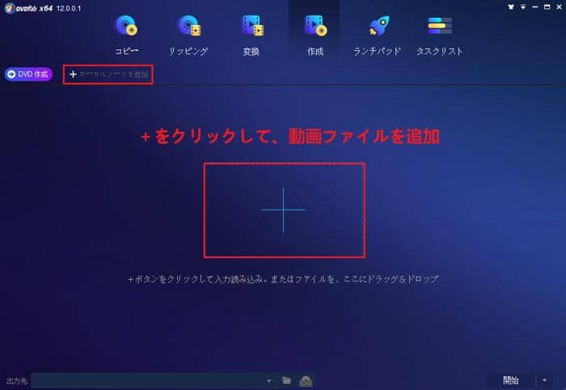Switch to the リッピング (Ripper) module
The height and width of the screenshot is (390, 566).
[188, 36]
